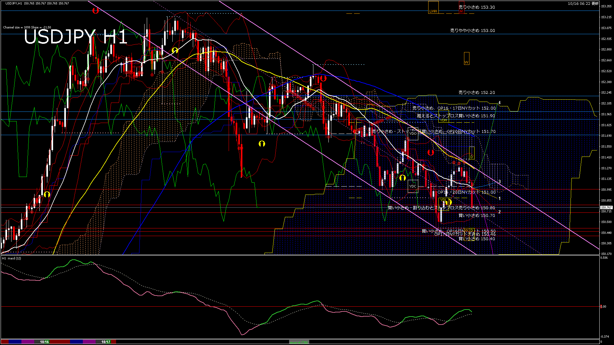Click the 売りやや小さめ 153.00 level label
The height and width of the screenshot is (345, 614).
(x=472, y=31)
